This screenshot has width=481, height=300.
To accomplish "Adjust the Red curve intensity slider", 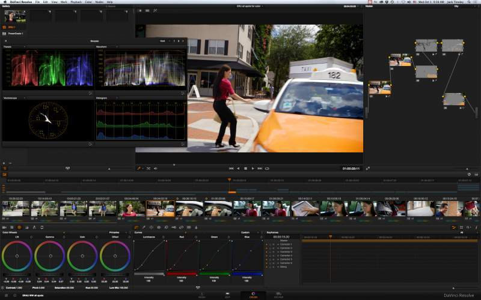I will point(182,274).
